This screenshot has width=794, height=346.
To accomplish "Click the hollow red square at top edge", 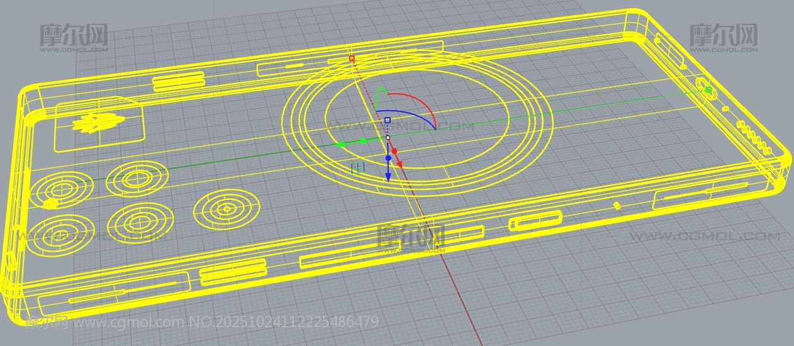I will pos(352,59).
